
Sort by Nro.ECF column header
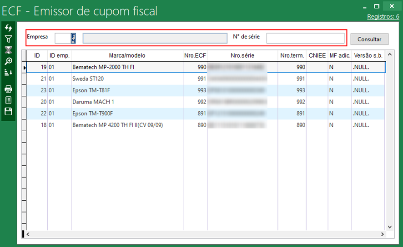coord(195,55)
